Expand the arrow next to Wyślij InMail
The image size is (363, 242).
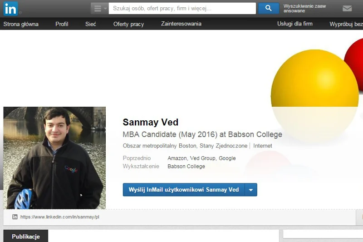251,190
